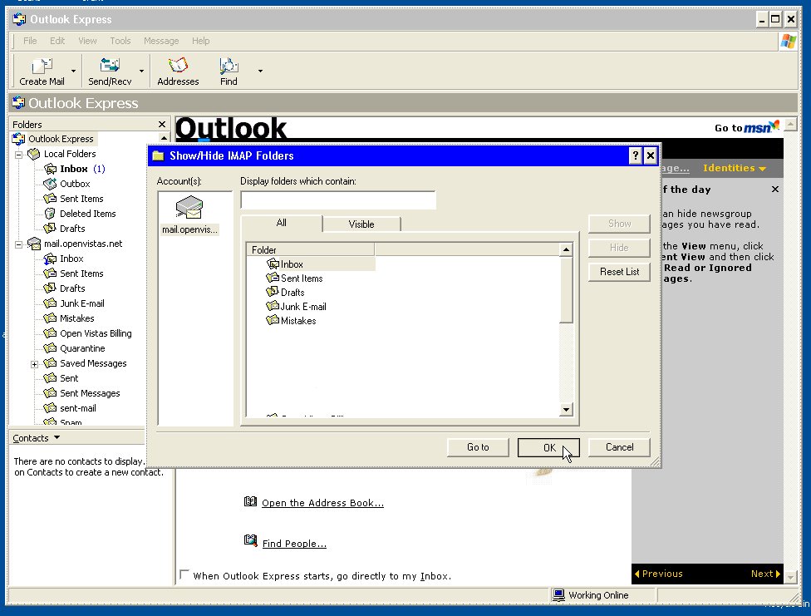The image size is (811, 616).
Task: Open the Edit menu
Action: coord(57,41)
